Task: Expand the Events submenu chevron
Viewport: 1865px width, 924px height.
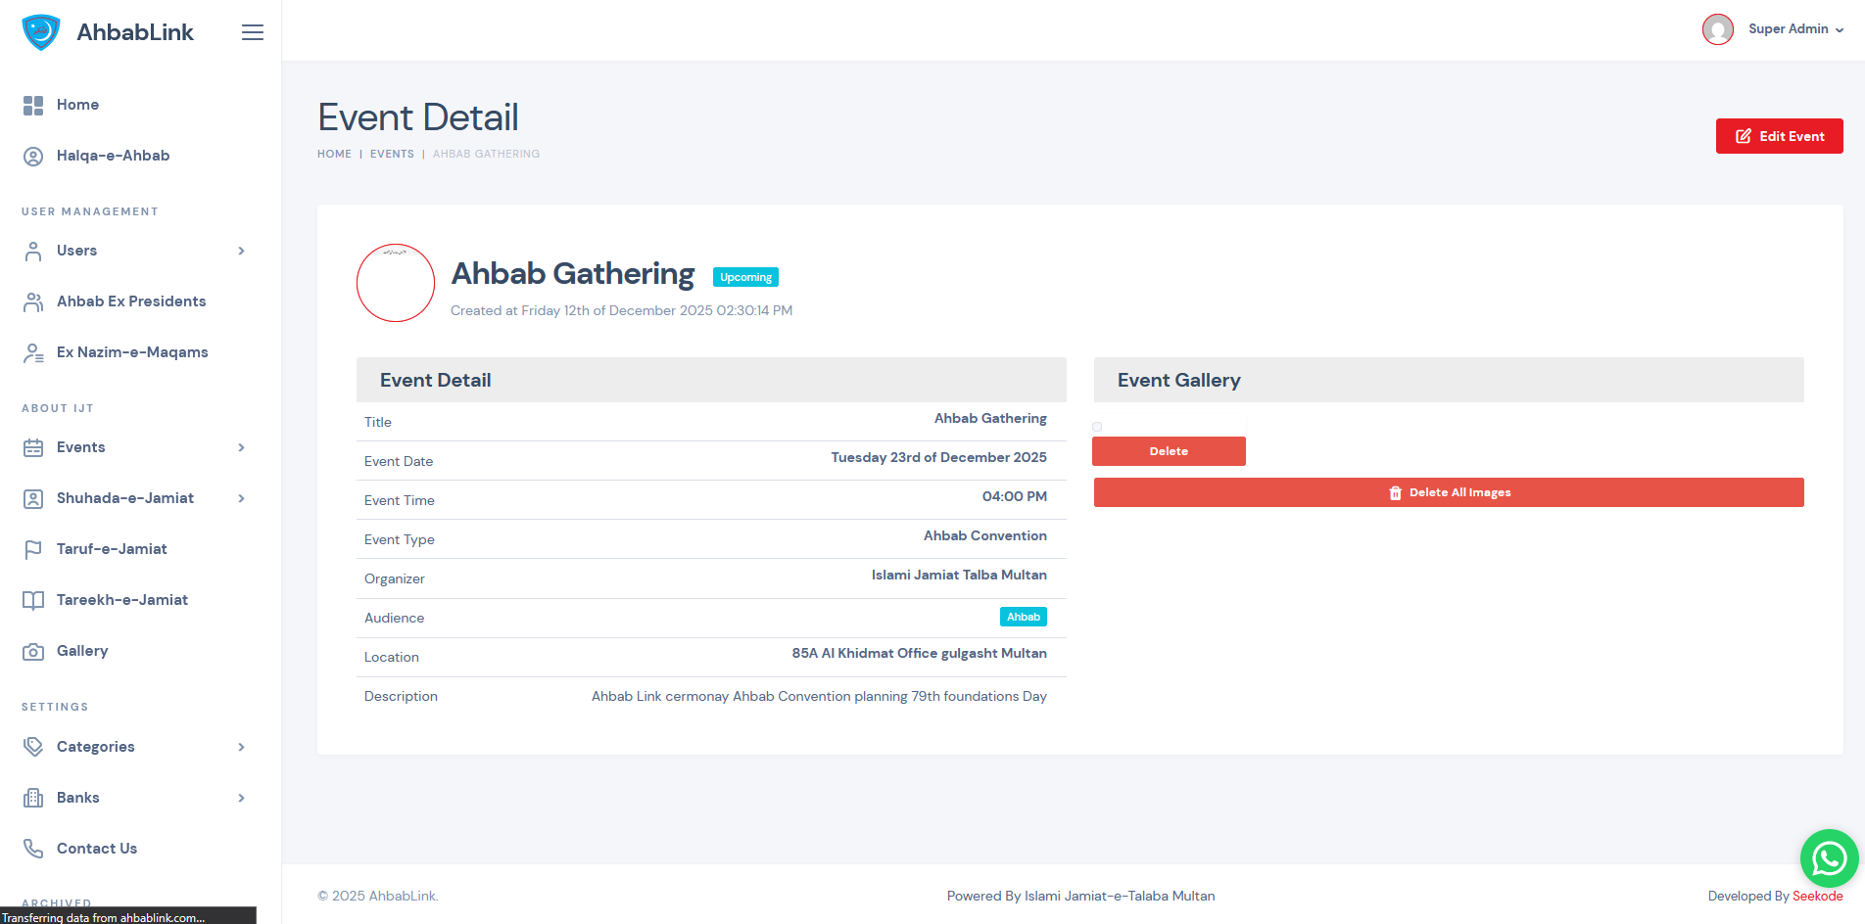Action: pos(241,448)
